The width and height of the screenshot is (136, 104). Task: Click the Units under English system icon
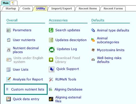coord(9,60)
